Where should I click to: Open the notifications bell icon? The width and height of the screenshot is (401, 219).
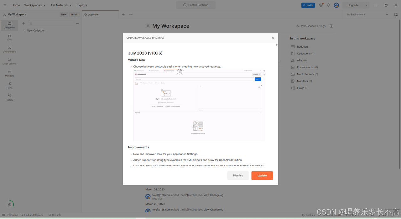pos(329,5)
